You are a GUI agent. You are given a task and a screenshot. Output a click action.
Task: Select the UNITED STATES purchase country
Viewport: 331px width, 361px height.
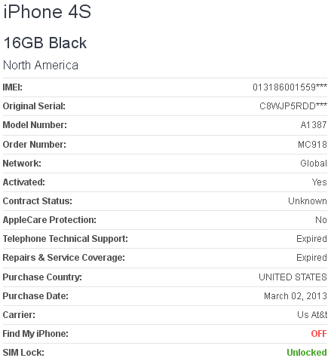click(x=293, y=277)
